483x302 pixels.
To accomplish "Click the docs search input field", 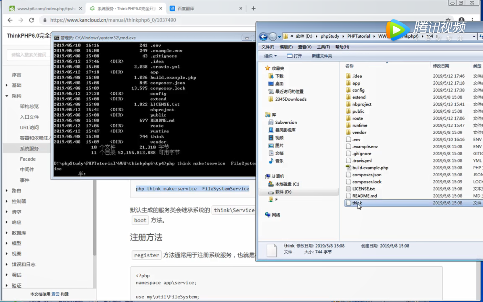I will 28,55.
